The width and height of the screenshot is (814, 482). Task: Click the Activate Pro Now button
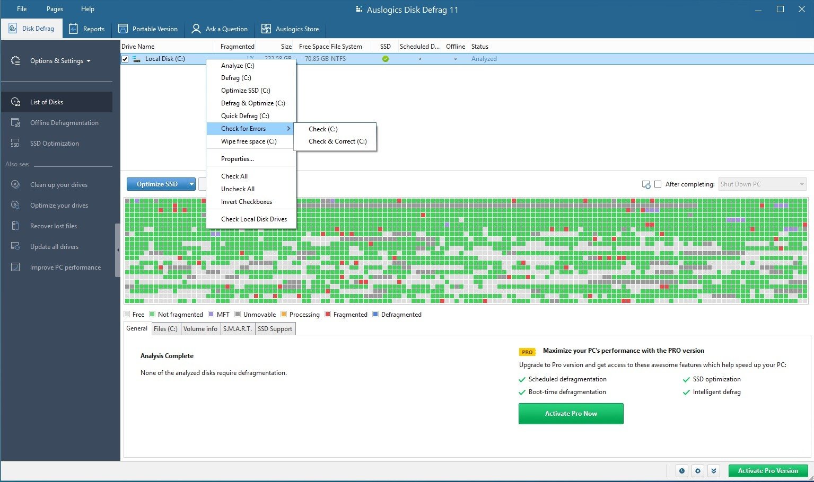571,414
